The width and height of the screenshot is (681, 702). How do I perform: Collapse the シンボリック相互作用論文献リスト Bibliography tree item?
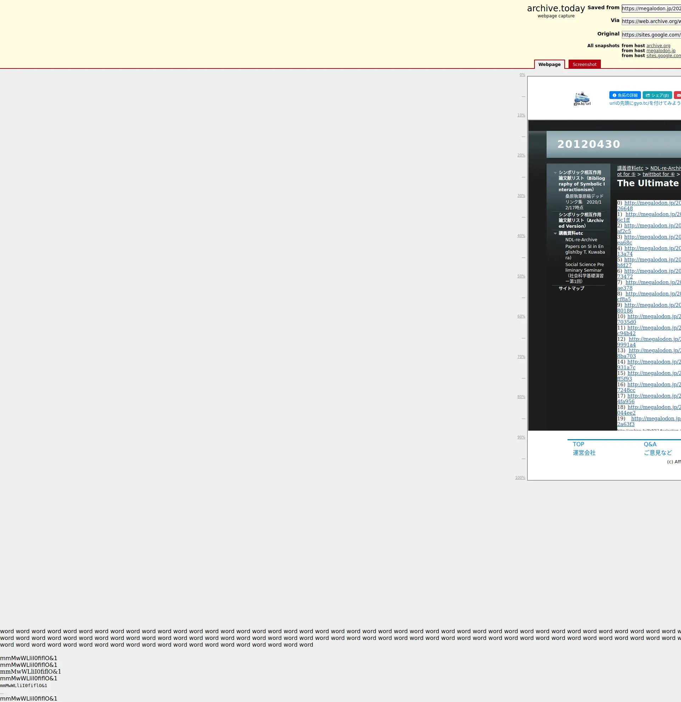point(555,173)
